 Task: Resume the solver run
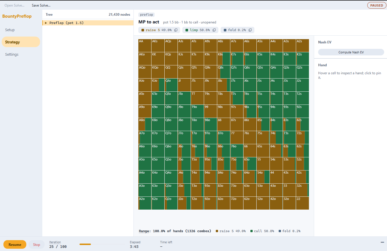pyautogui.click(x=15, y=244)
